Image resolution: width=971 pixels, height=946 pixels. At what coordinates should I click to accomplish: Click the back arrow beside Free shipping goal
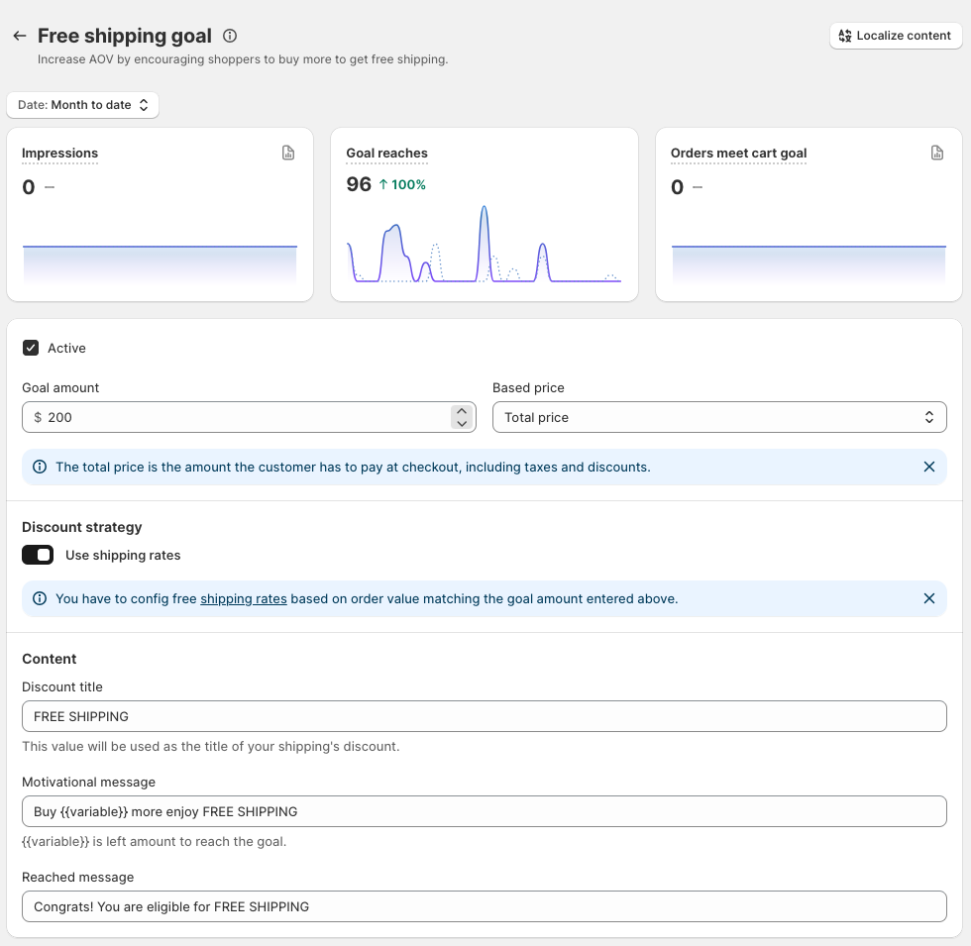(19, 36)
